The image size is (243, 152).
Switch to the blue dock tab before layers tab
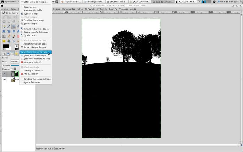tap(8, 54)
